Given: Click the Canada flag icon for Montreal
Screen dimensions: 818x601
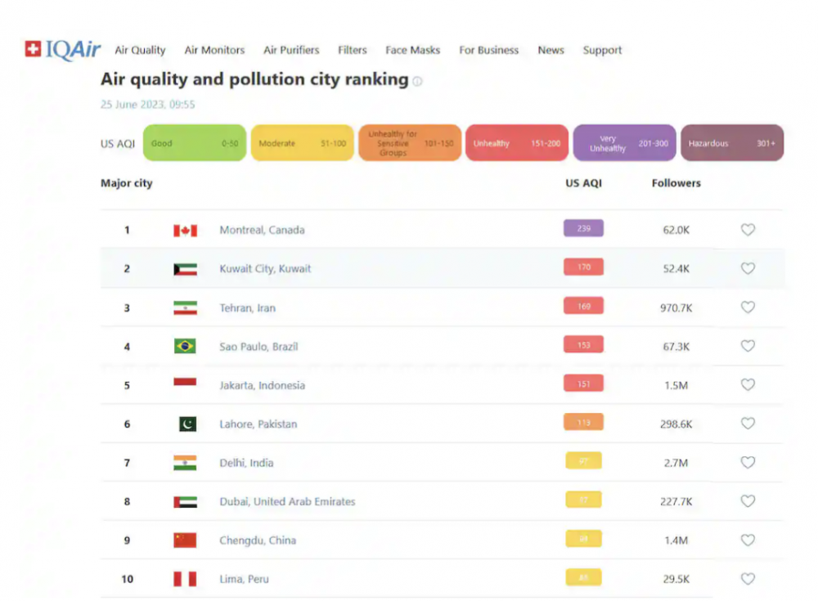Looking at the screenshot, I should click(x=185, y=231).
